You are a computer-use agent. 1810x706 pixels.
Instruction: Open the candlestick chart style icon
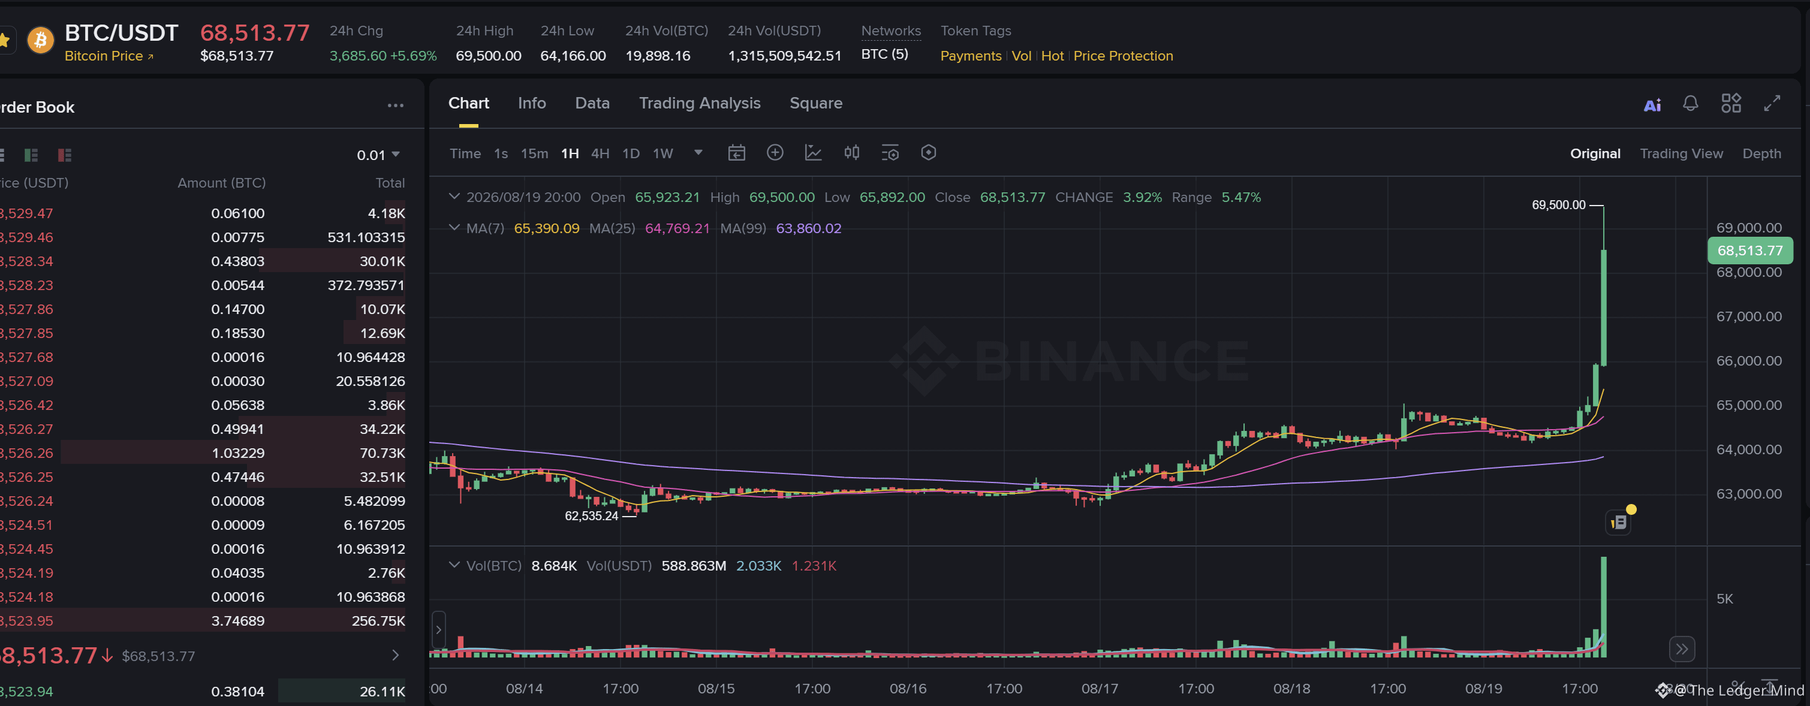pos(851,152)
